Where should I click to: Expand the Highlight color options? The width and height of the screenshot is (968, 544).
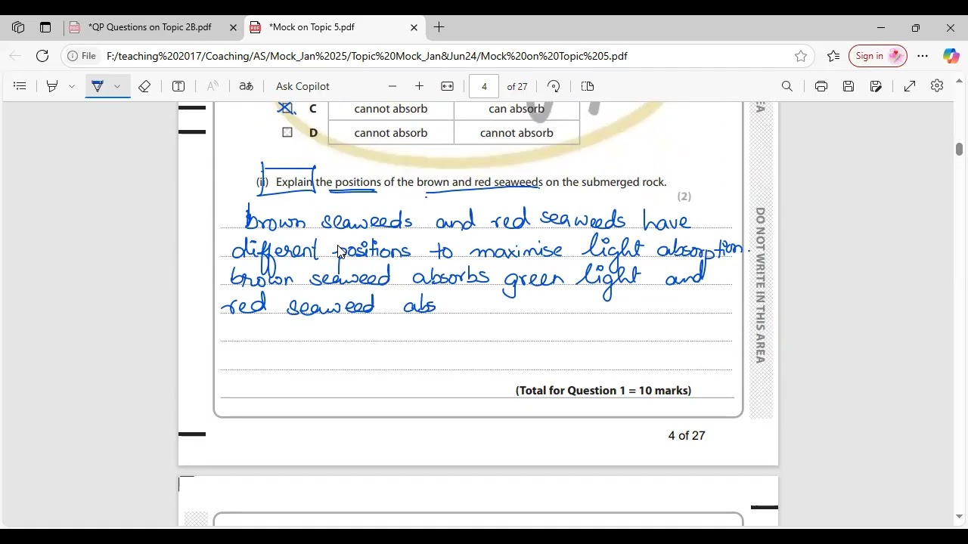coord(72,86)
